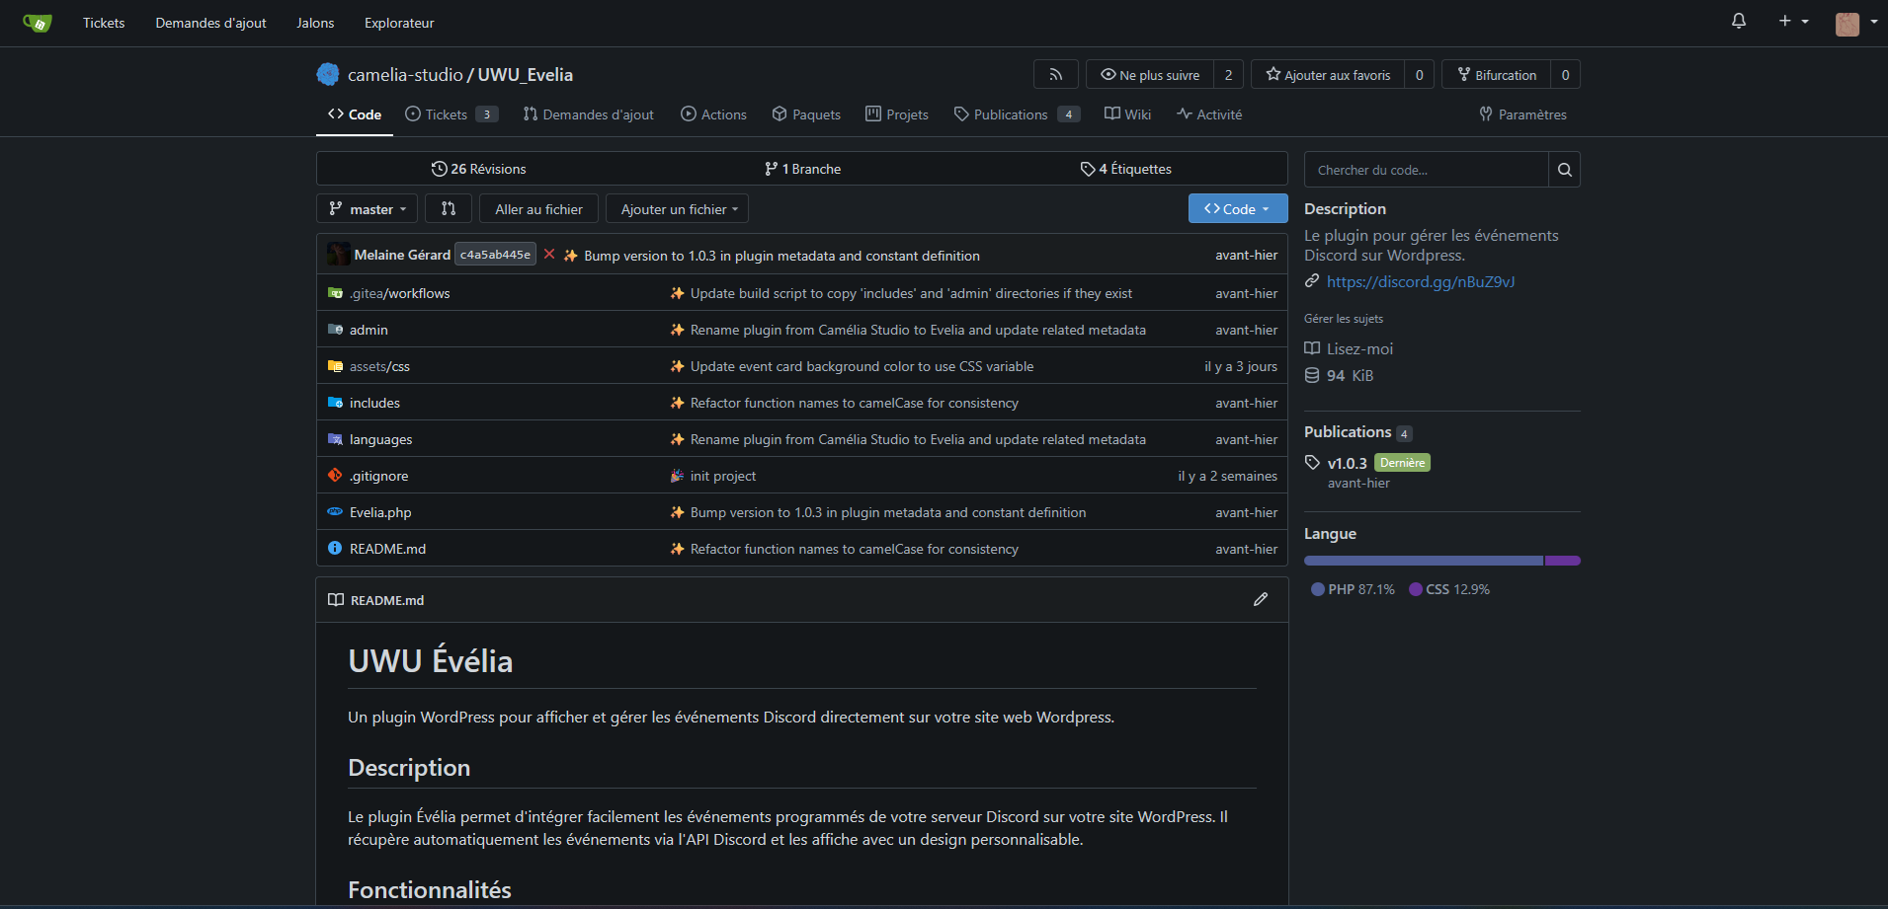Click the Evelia.php file icon

[x=335, y=512]
